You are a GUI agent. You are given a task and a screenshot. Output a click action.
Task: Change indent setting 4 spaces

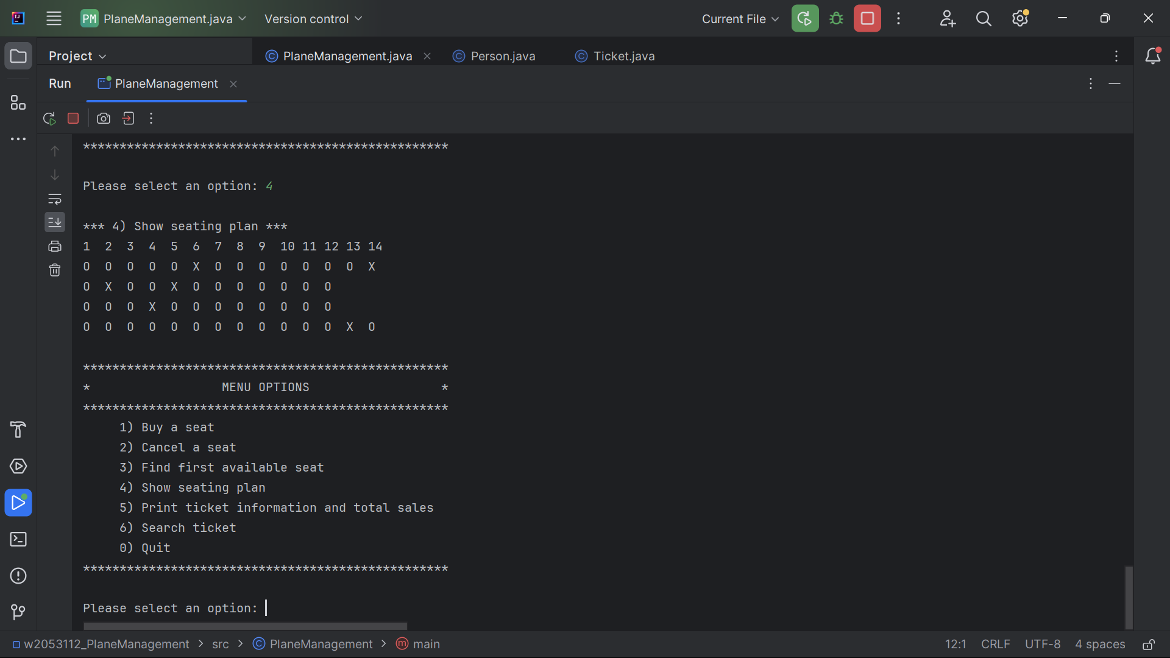(x=1100, y=644)
